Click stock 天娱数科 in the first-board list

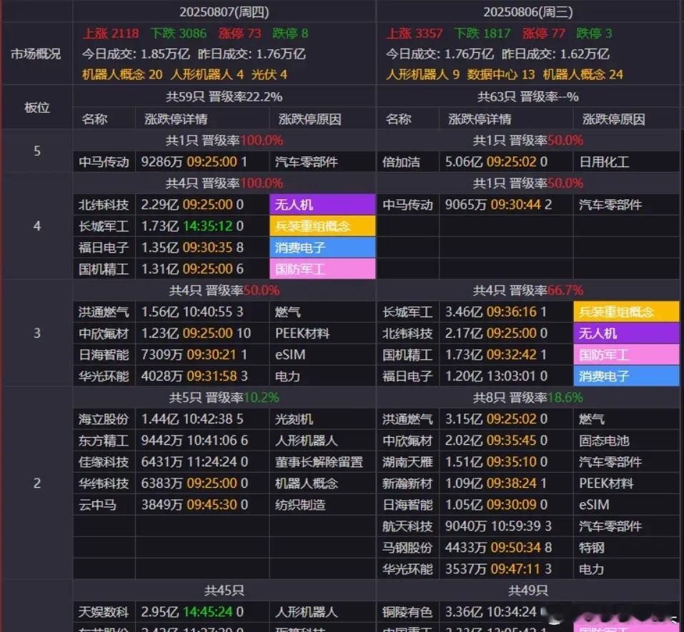click(104, 613)
